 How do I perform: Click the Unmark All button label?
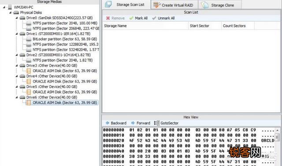(166, 18)
